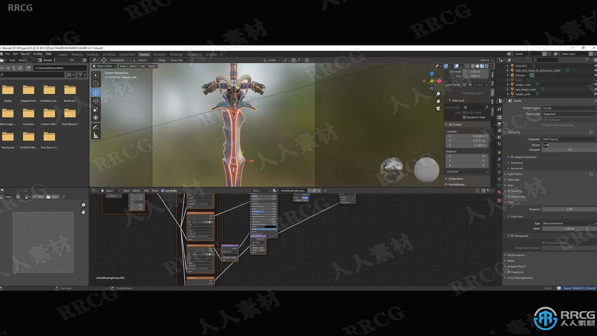Switch to the Modeling workspace tab
The height and width of the screenshot is (336, 597).
[x=77, y=54]
